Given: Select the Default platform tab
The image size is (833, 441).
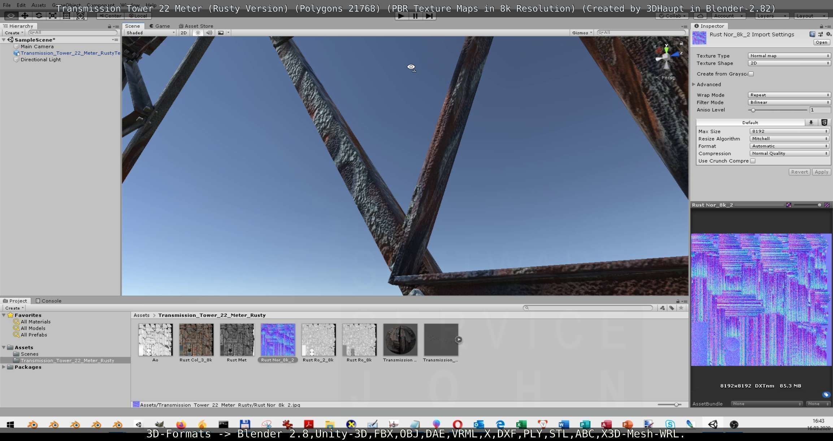Looking at the screenshot, I should 750,123.
